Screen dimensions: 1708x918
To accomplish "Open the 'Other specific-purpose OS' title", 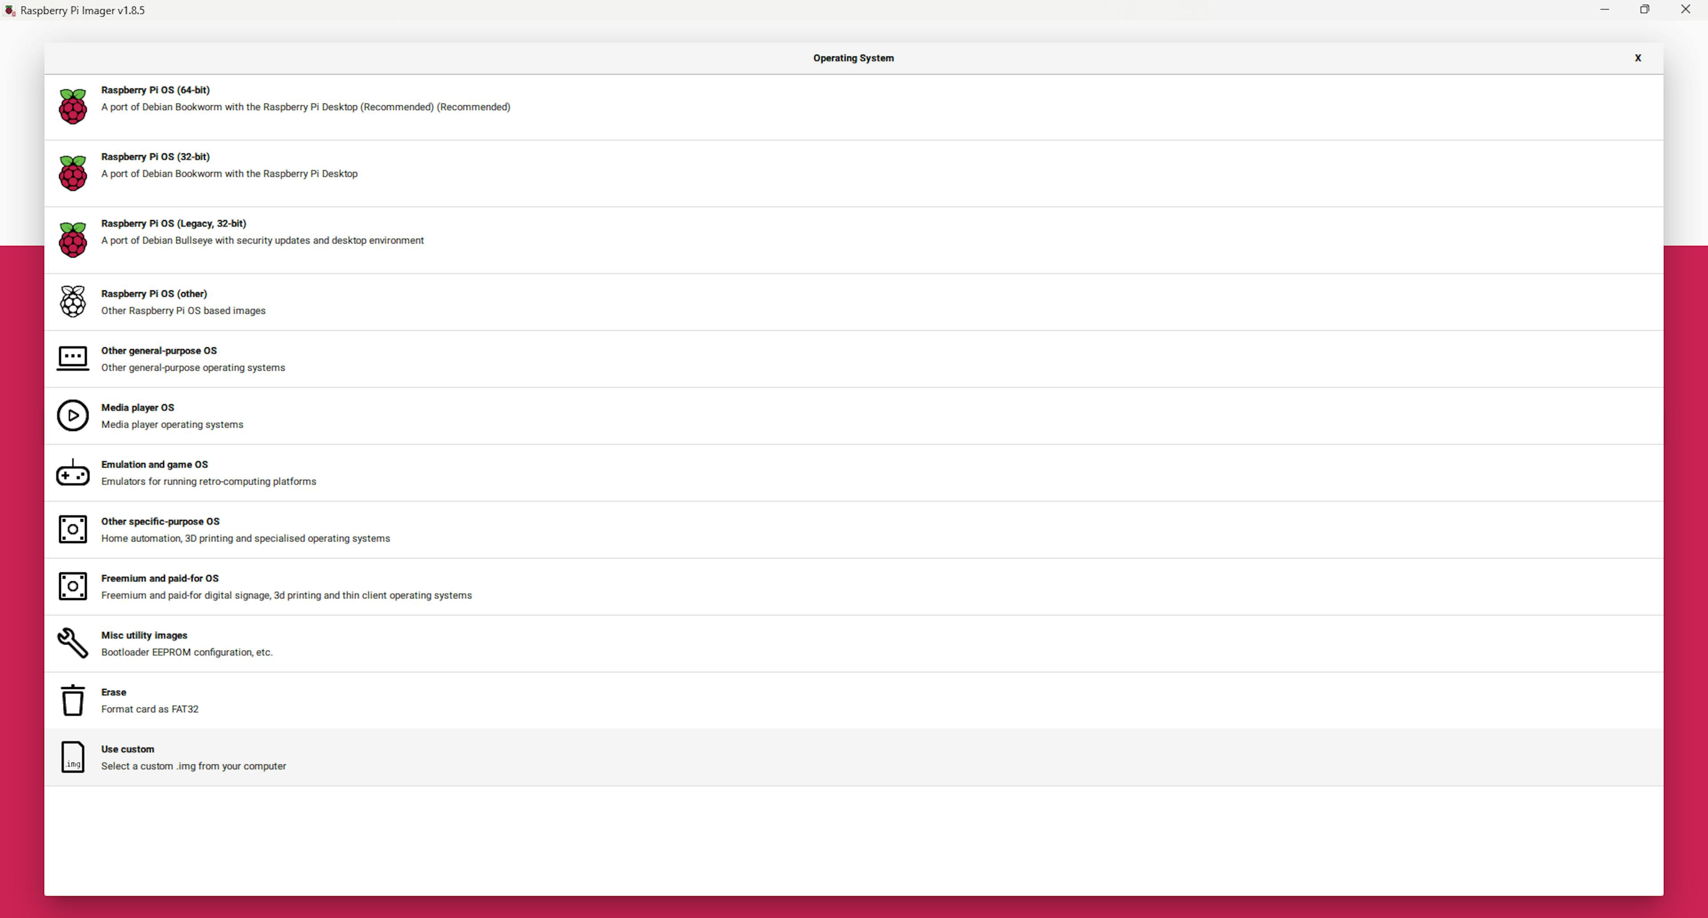I will coord(161,522).
